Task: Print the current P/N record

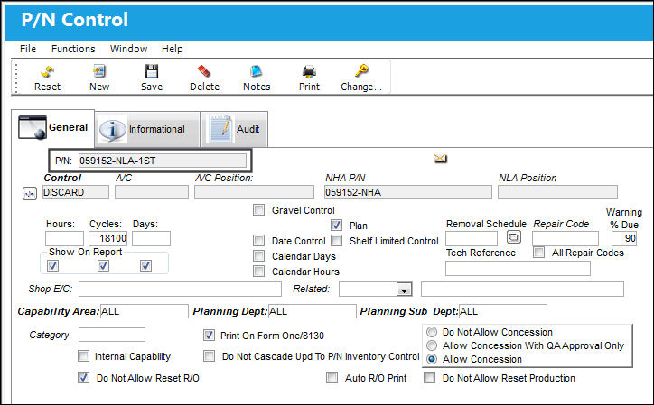Action: 309,71
